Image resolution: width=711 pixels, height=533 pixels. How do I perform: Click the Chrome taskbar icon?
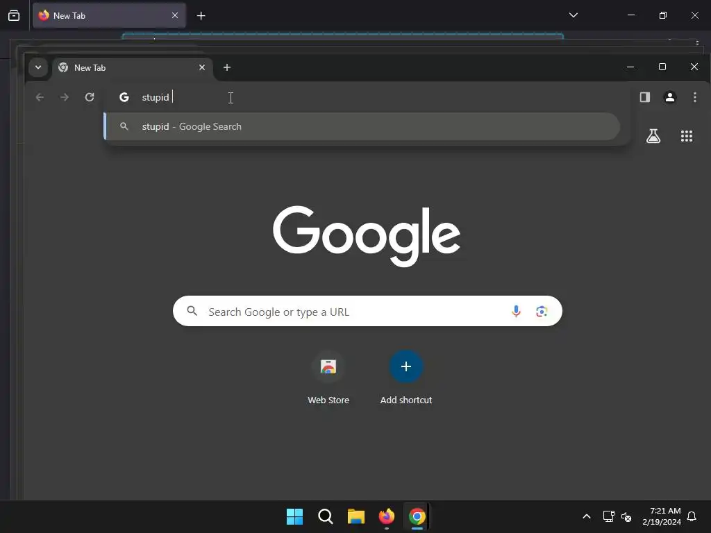pos(417,516)
